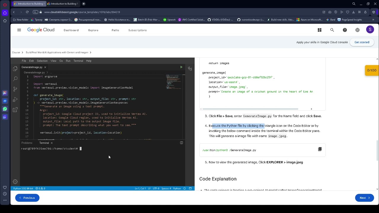379x213 pixels.
Task: Go to Explore page
Action: coord(93,30)
